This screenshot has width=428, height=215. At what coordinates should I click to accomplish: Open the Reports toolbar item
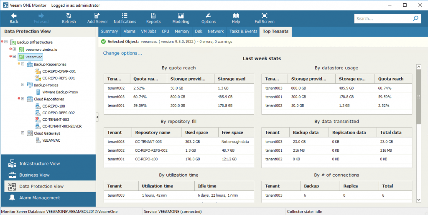pos(153,18)
